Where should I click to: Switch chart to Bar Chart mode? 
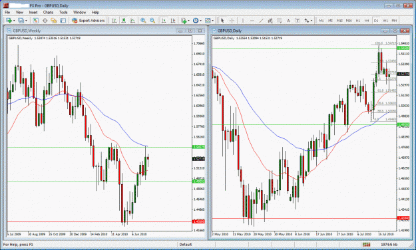[x=114, y=21]
